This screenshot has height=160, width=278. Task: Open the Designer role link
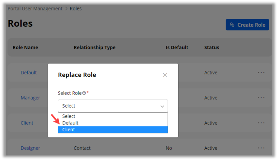(30, 148)
